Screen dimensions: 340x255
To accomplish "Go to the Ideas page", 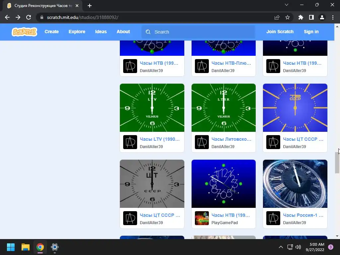I will point(101,32).
